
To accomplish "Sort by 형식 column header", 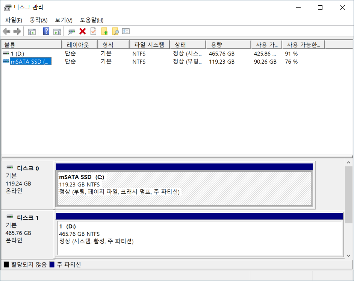I will (113, 44).
